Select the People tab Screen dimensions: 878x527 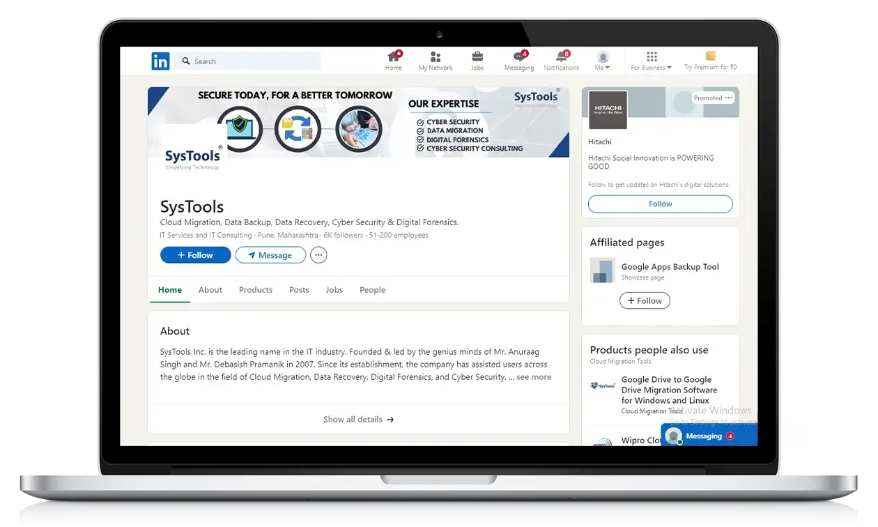(x=372, y=290)
